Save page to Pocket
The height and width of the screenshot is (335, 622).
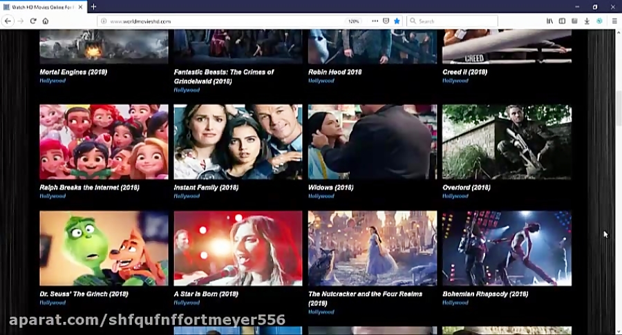[386, 21]
